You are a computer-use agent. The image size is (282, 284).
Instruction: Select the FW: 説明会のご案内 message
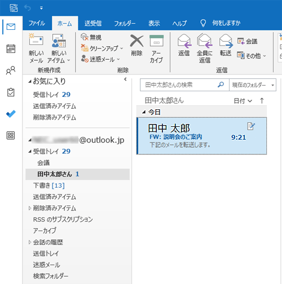pos(201,136)
